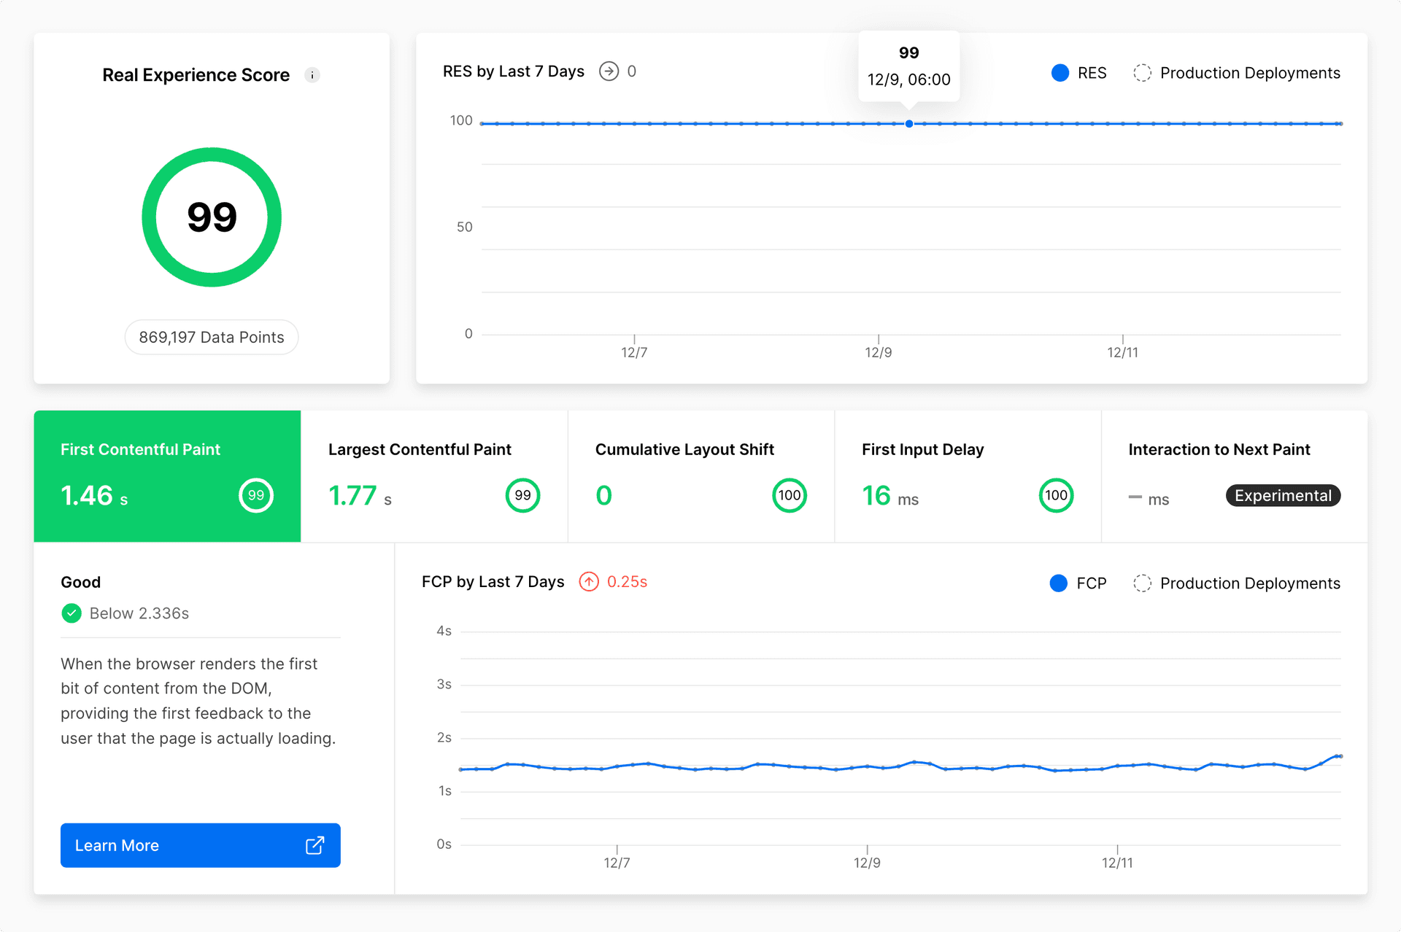The image size is (1401, 932).
Task: Click the 869,197 Data Points pill
Action: (212, 337)
